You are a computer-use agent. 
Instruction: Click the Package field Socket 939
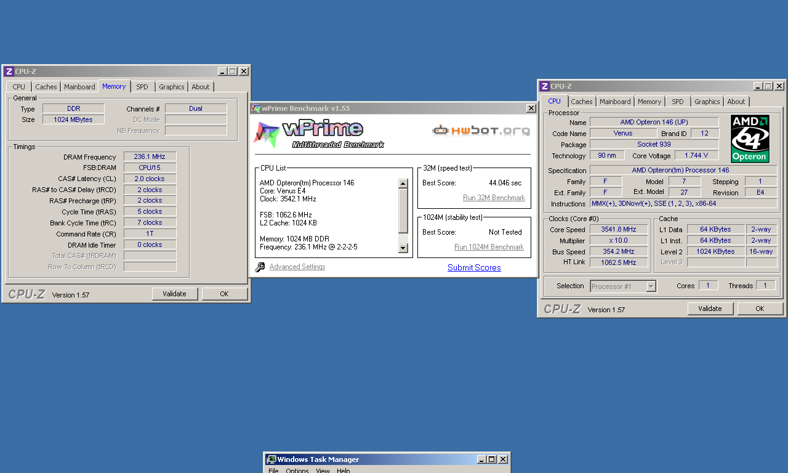[654, 144]
